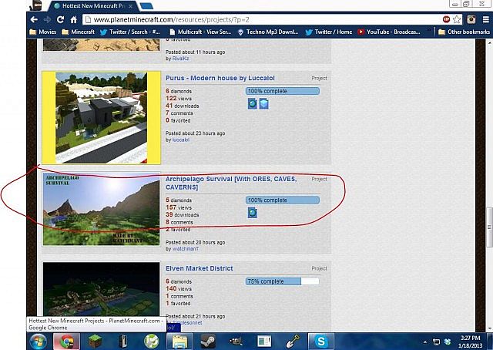Launch Minecraft grass block taskbar icon

95,342
